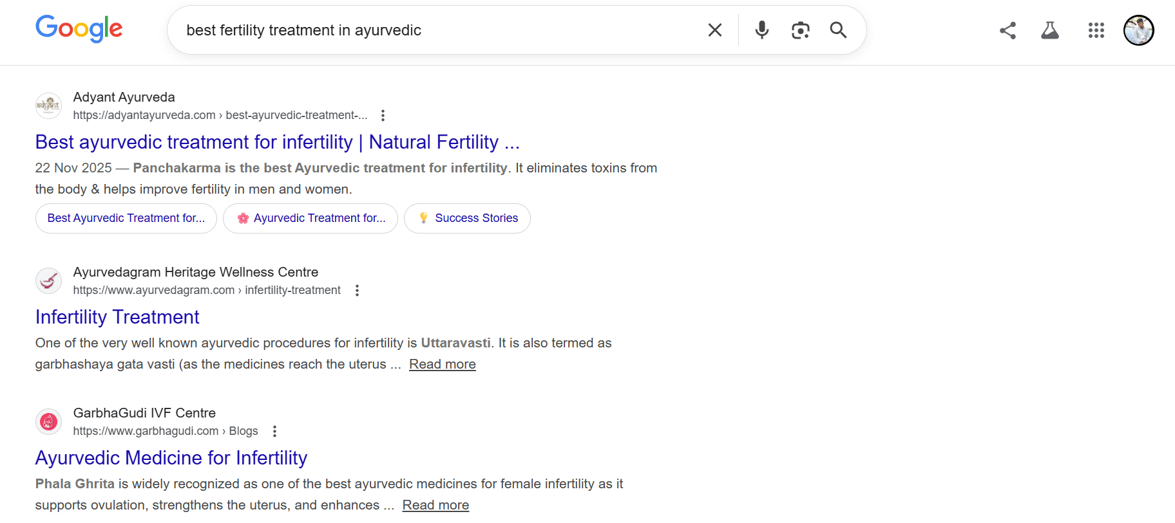The width and height of the screenshot is (1175, 523).
Task: Open more options for the GarbhaGudi result
Action: point(274,431)
